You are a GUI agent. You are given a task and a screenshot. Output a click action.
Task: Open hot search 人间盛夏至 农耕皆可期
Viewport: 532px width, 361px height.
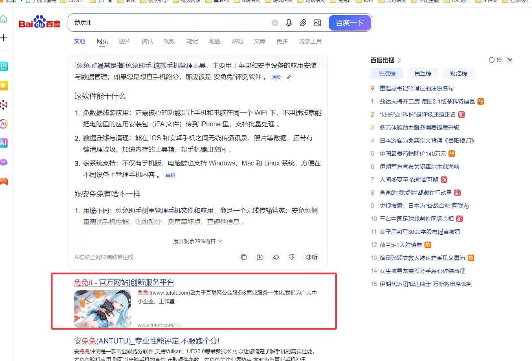pos(409,180)
